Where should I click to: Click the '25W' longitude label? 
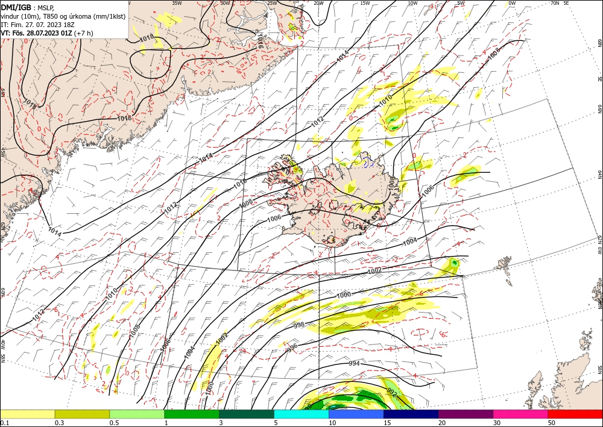[x=272, y=3]
